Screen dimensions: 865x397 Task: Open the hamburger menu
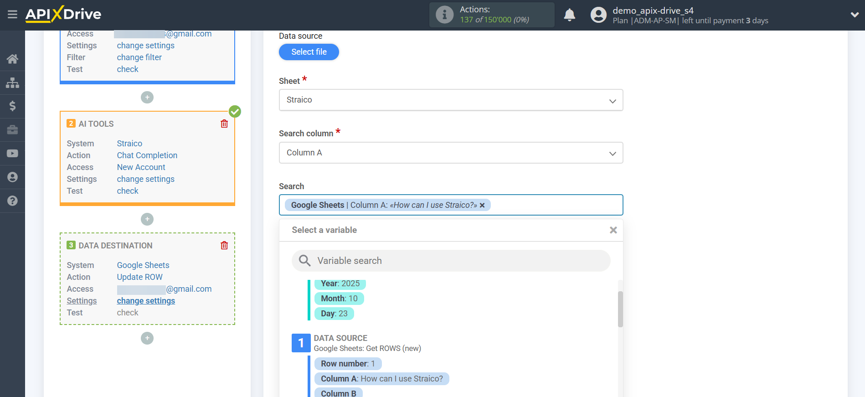click(12, 15)
